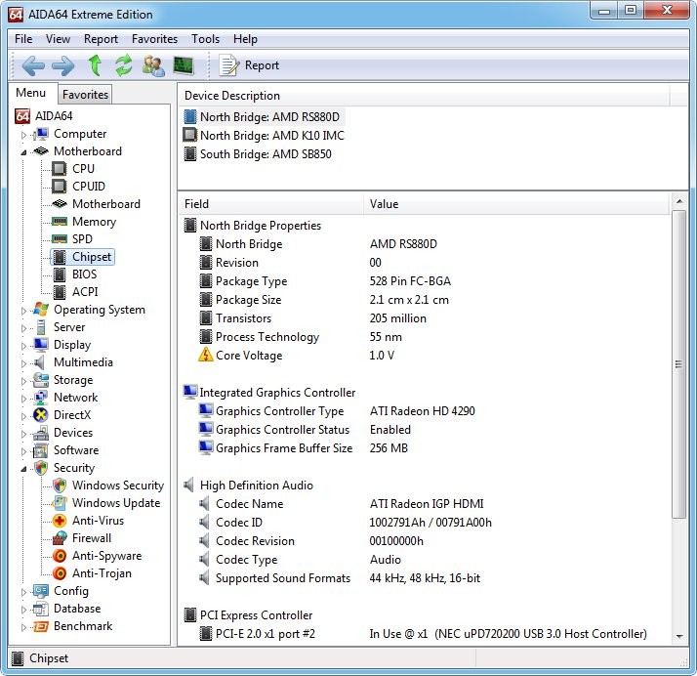Click the Device Description column header
The image size is (697, 676).
point(424,96)
